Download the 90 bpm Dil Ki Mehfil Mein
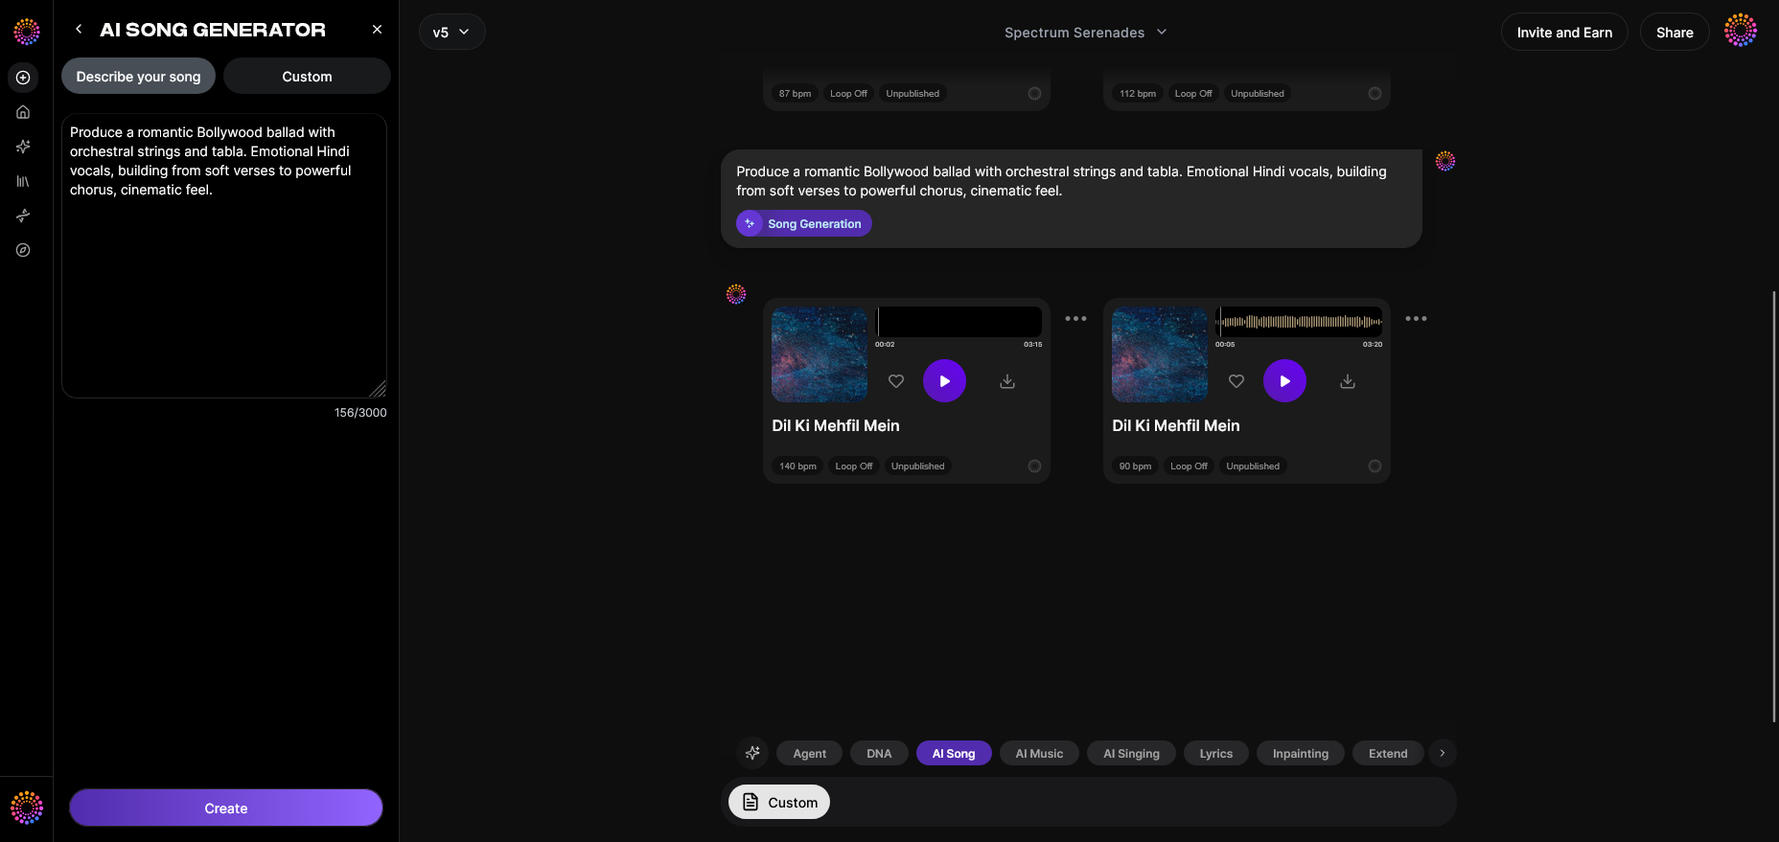 tap(1348, 381)
